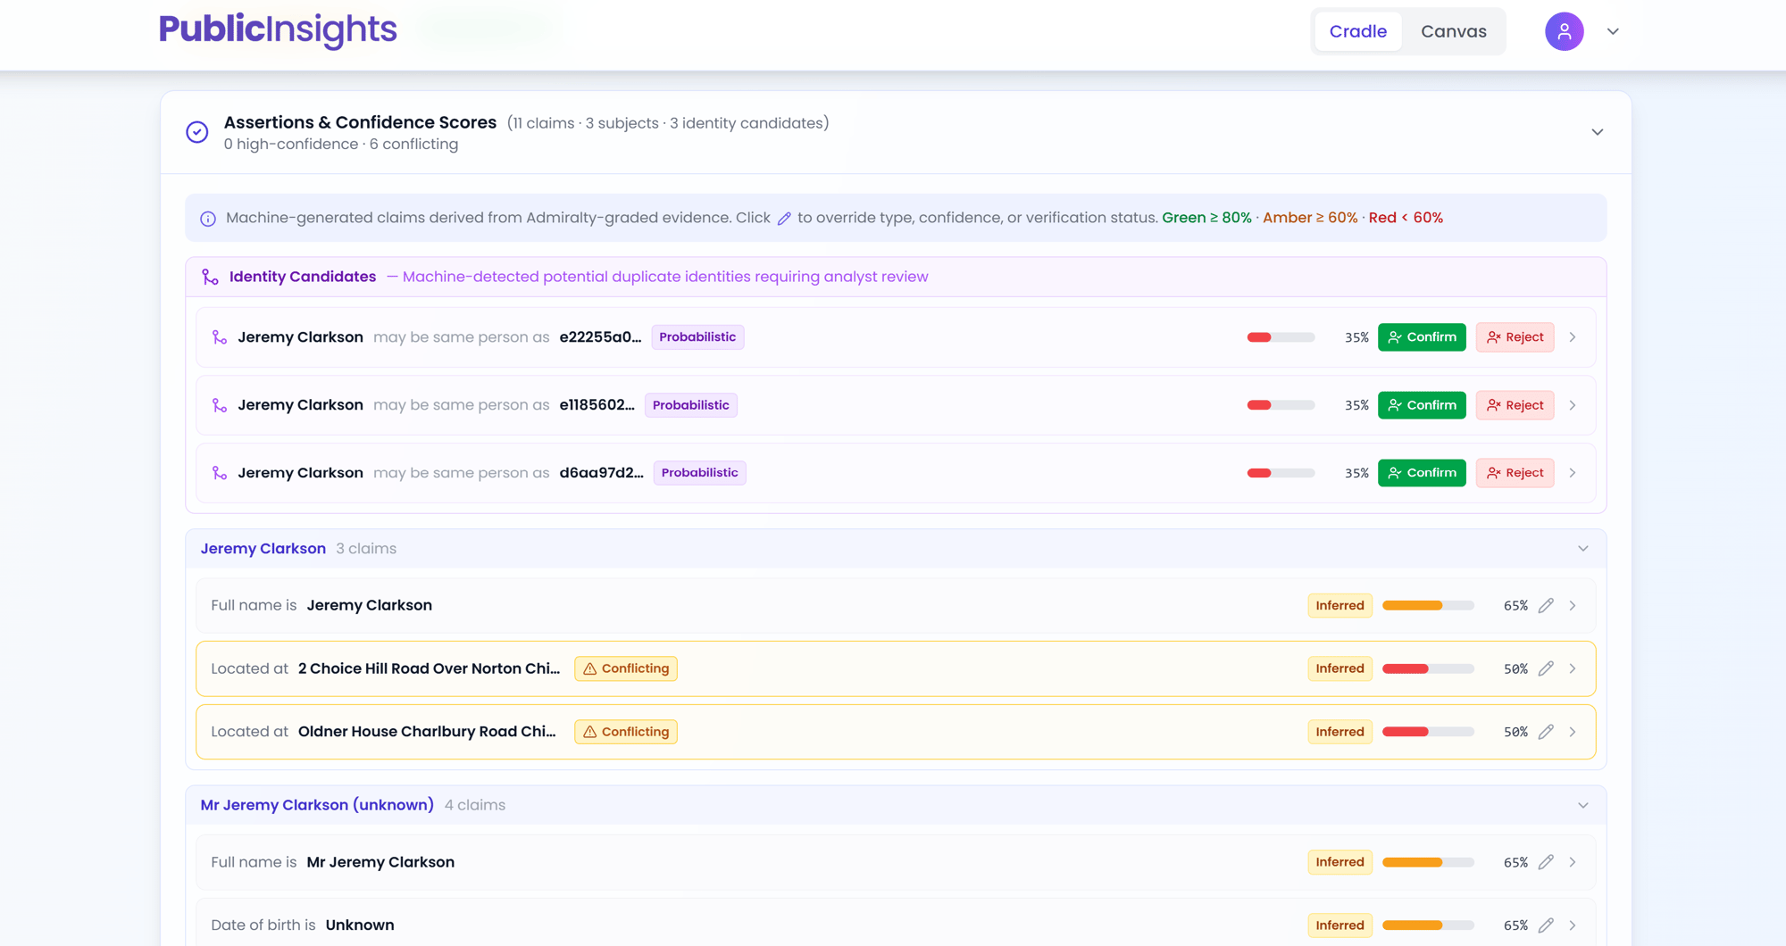
Task: Click the pencil icon in the info banner
Action: 784,219
